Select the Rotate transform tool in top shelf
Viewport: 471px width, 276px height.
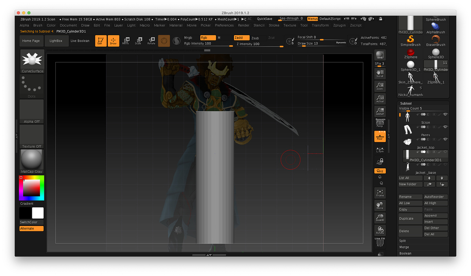click(151, 41)
